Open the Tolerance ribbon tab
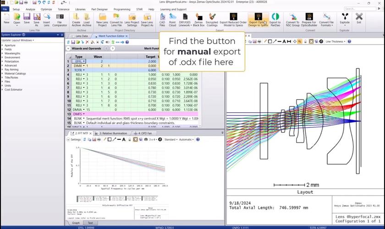The height and width of the screenshot is (229, 385). tap(64, 9)
